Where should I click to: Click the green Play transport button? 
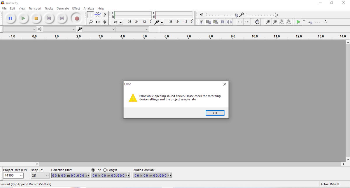coord(23,18)
